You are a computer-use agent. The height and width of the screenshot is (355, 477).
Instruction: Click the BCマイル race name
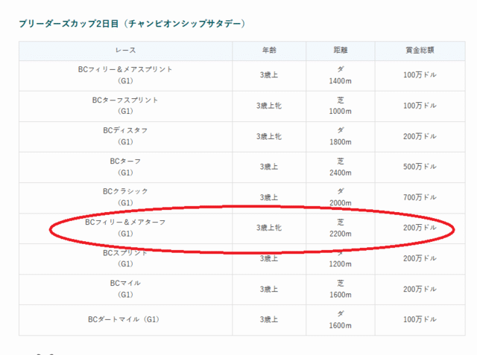pyautogui.click(x=125, y=283)
